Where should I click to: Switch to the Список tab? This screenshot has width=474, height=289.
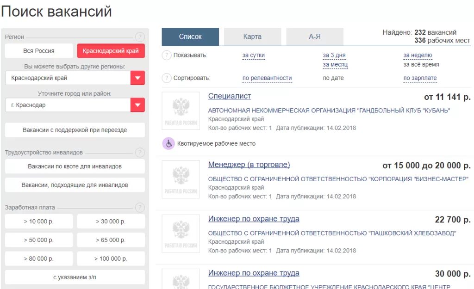(190, 37)
